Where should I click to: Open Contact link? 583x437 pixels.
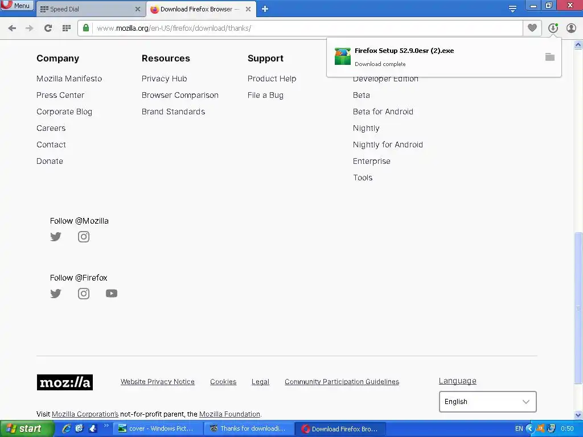pos(51,145)
